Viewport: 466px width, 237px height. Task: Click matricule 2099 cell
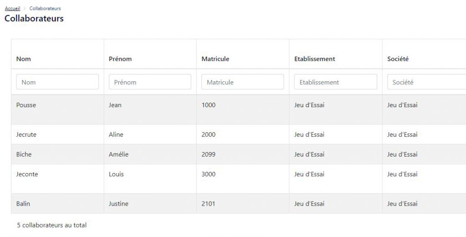pyautogui.click(x=243, y=154)
